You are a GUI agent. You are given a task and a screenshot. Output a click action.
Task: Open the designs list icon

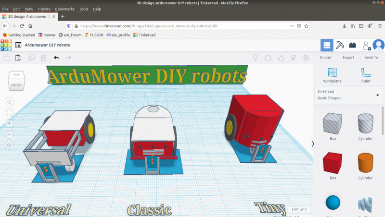[18, 45]
